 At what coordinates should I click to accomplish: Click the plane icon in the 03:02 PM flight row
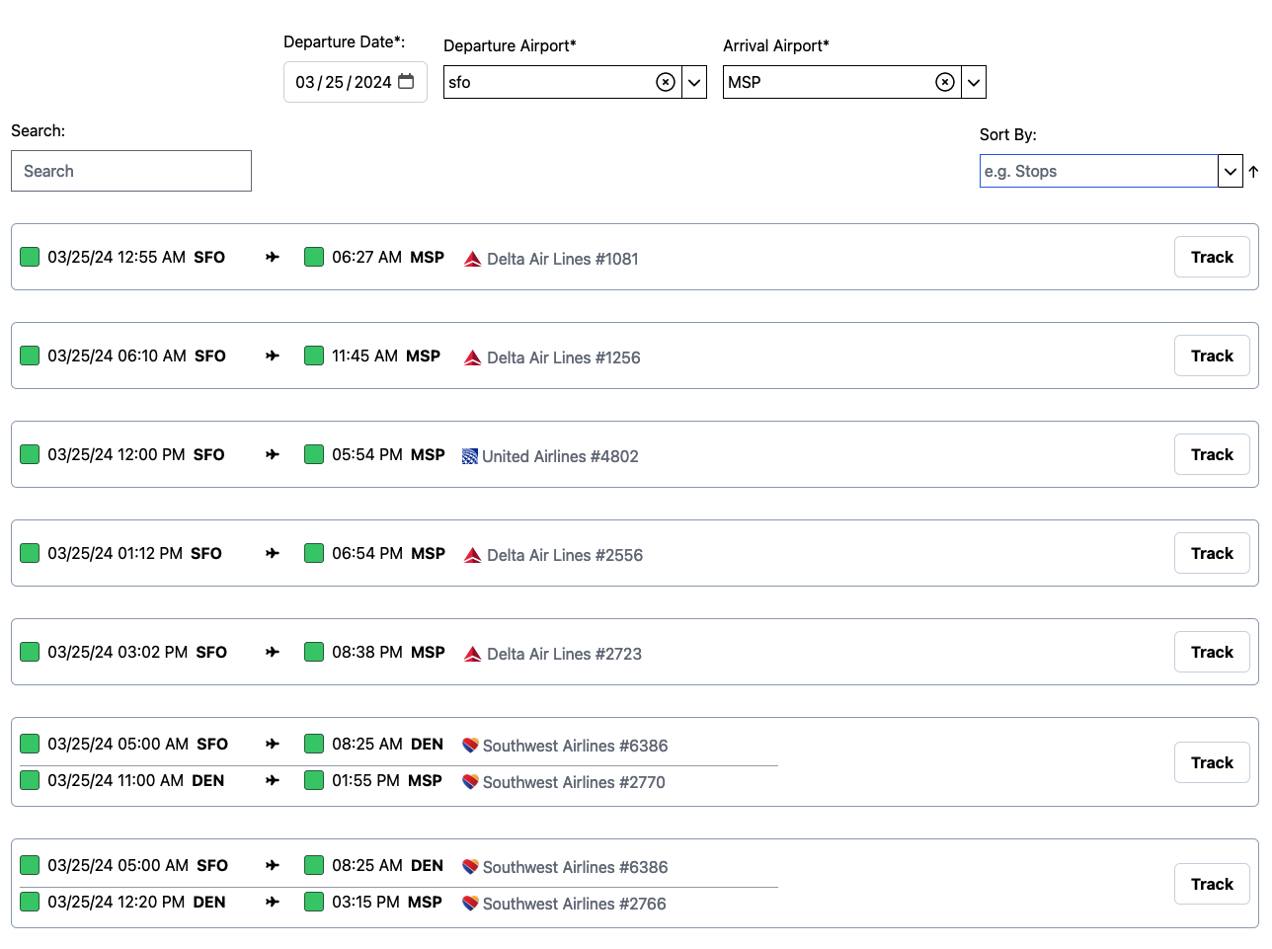click(273, 652)
